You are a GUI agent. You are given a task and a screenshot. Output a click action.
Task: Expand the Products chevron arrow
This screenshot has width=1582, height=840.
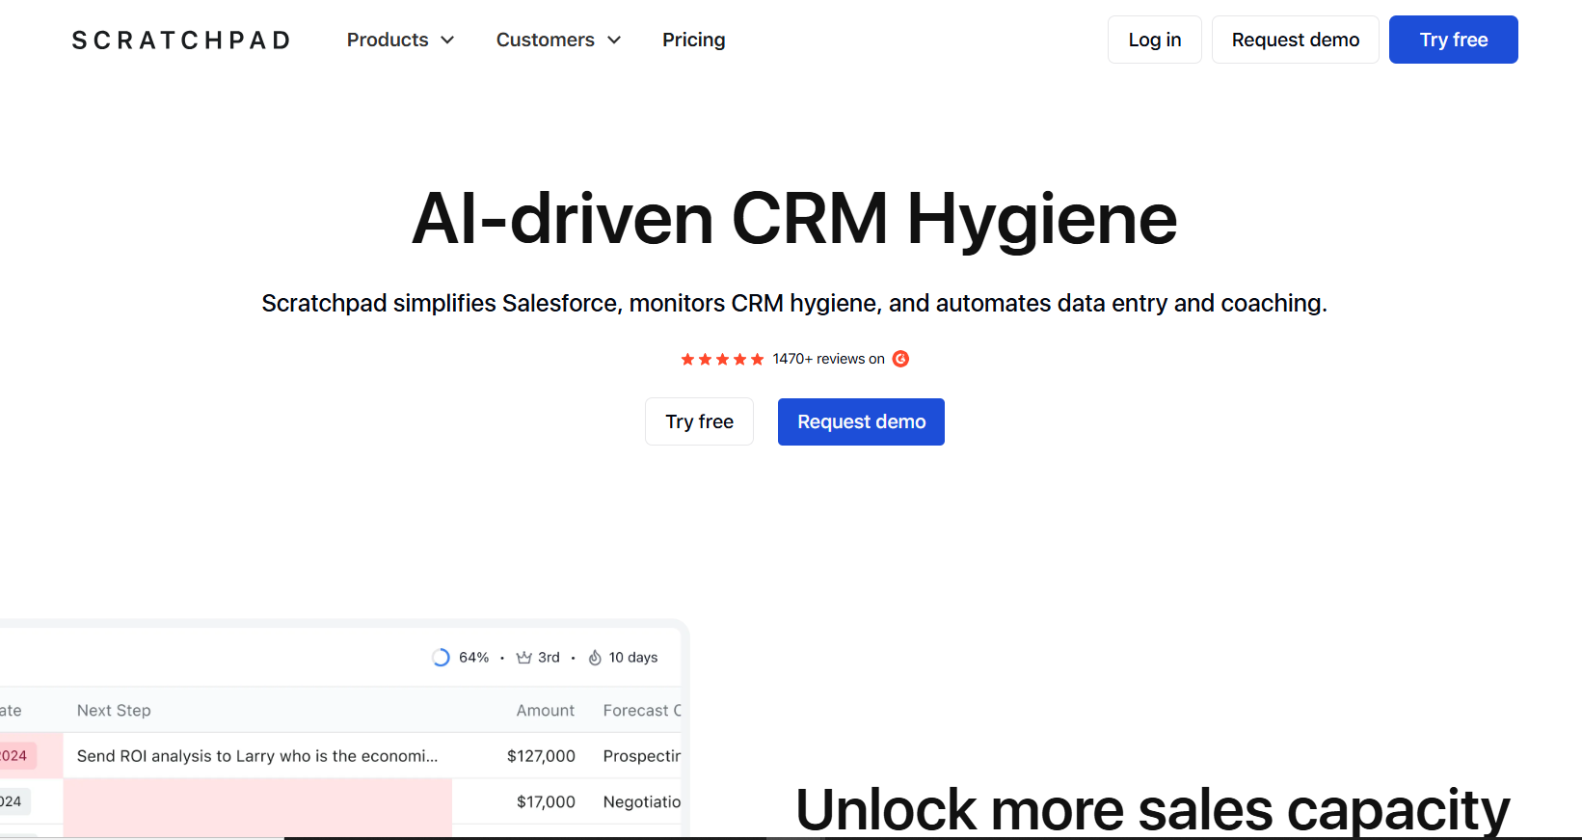click(447, 41)
